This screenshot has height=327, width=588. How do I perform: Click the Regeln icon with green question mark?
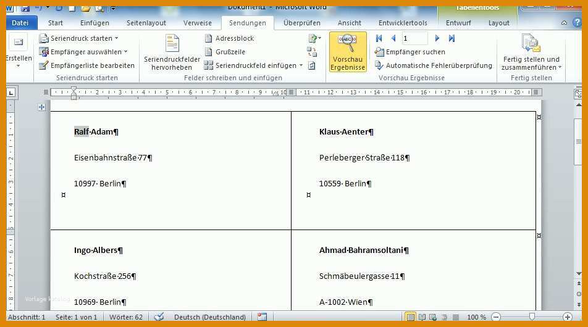[x=313, y=38]
